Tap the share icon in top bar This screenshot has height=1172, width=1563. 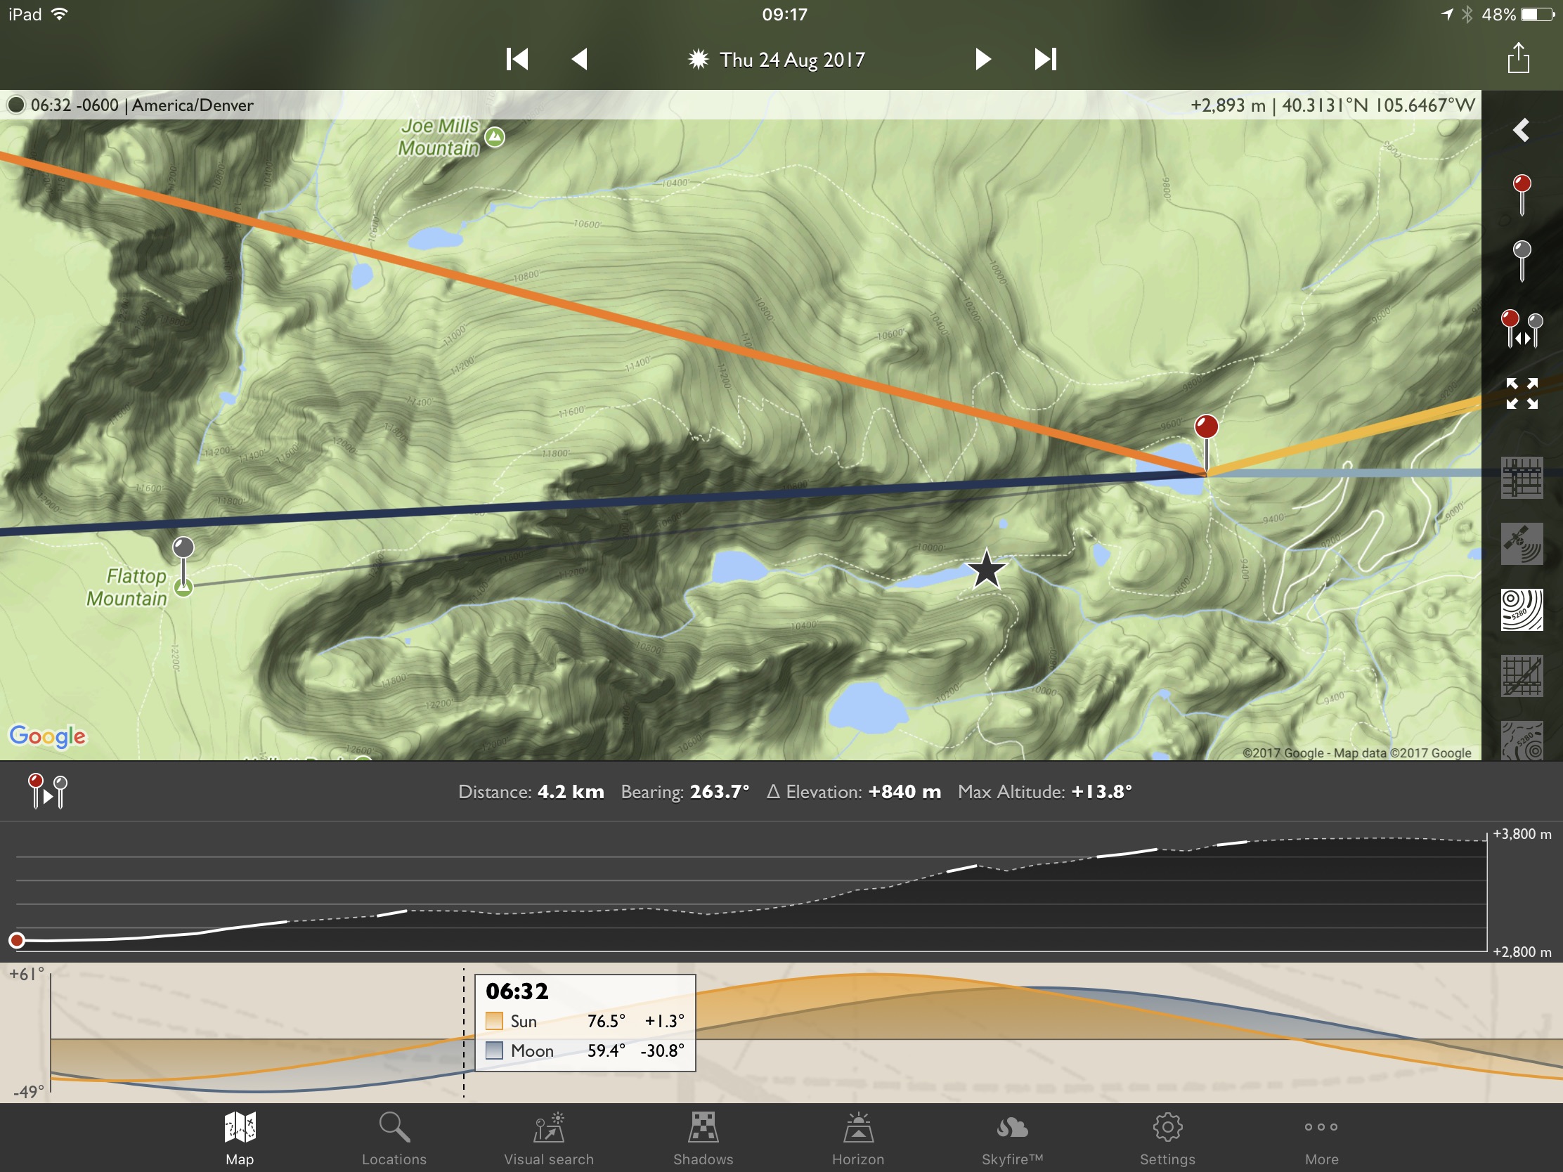click(x=1519, y=58)
